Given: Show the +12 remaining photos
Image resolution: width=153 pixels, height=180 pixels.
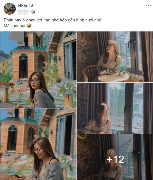Looking at the screenshot, I should 115,157.
